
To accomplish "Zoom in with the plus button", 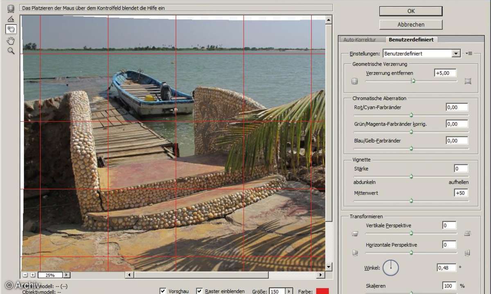I will tap(33, 275).
